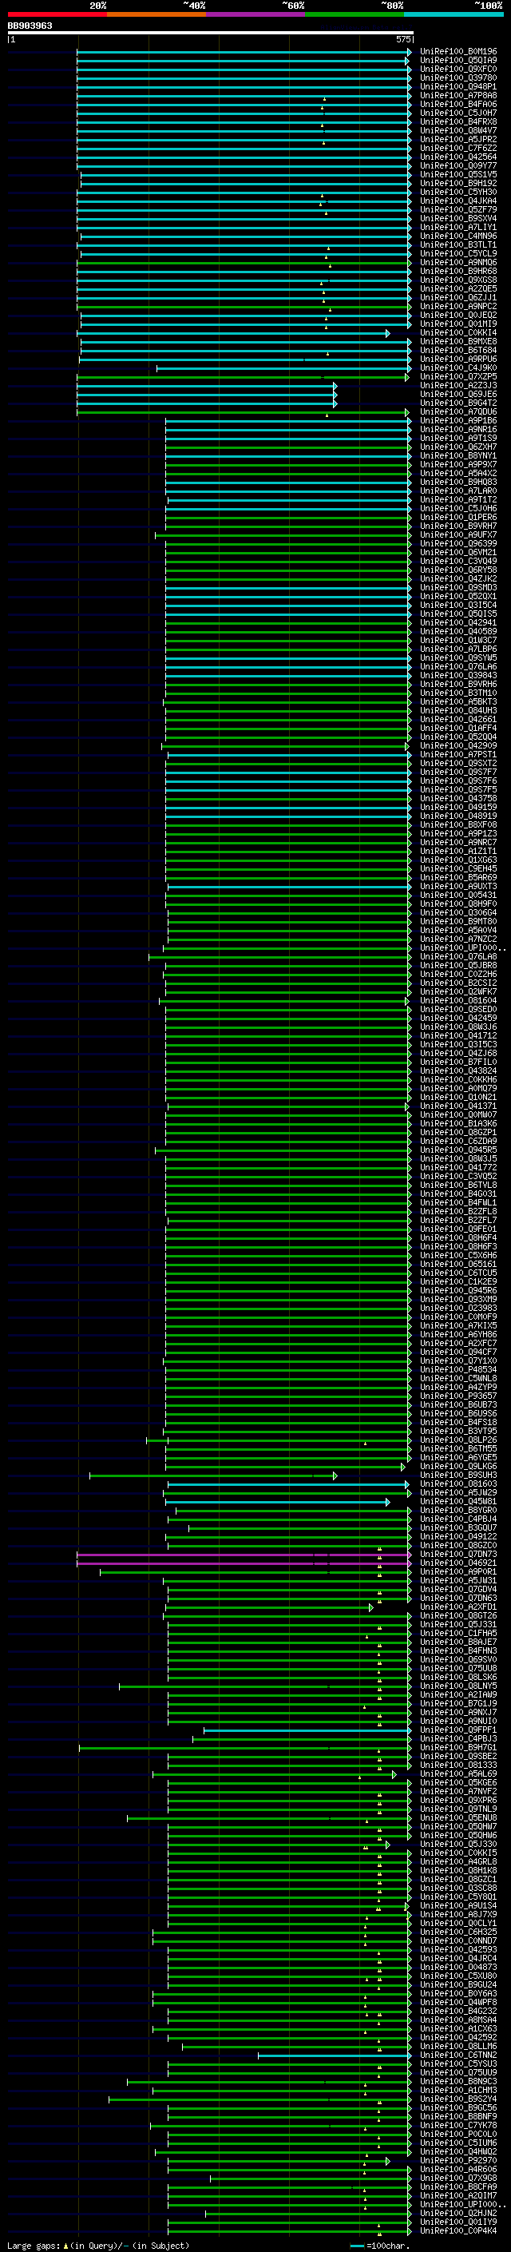Click the cyan ~100% identity legend bar
Image resolution: width=511 pixels, height=2252 pixels.
pyautogui.click(x=454, y=14)
